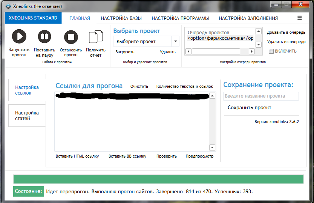This screenshot has height=203, width=314.
Task: Minimize the Xneolinks window
Action: [276, 5]
